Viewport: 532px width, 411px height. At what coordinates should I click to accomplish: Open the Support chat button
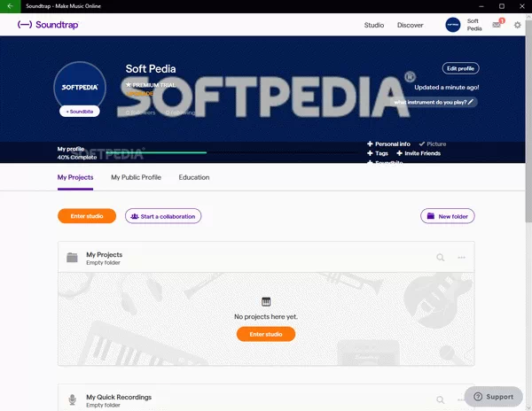click(493, 397)
